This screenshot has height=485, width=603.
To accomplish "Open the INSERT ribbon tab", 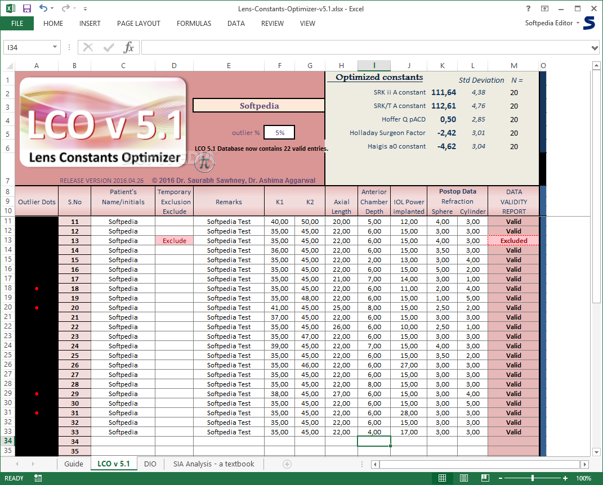I will click(x=90, y=24).
